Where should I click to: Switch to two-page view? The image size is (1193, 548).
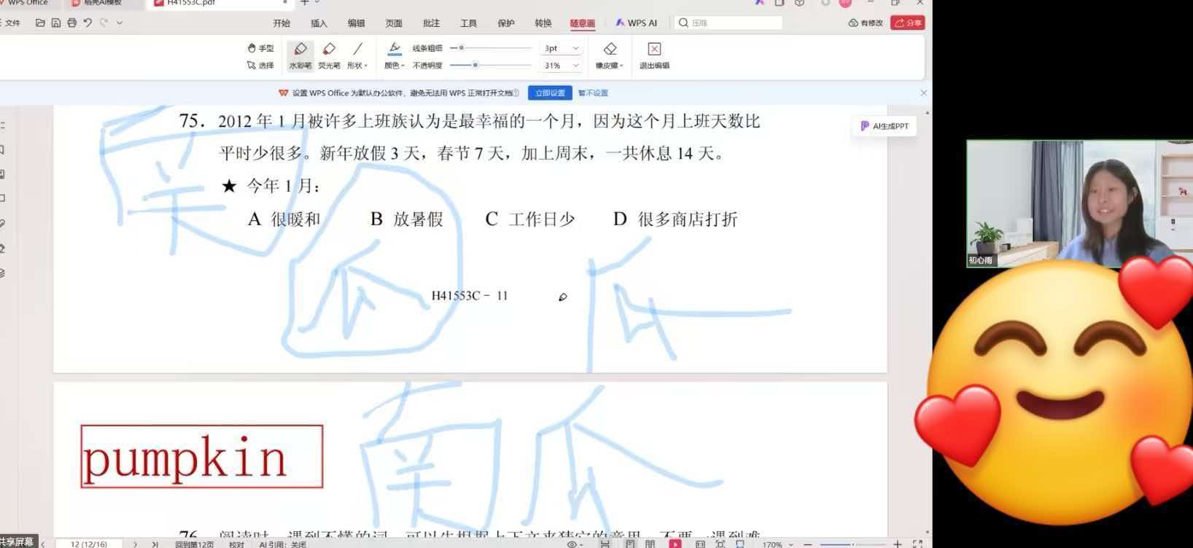pyautogui.click(x=650, y=544)
